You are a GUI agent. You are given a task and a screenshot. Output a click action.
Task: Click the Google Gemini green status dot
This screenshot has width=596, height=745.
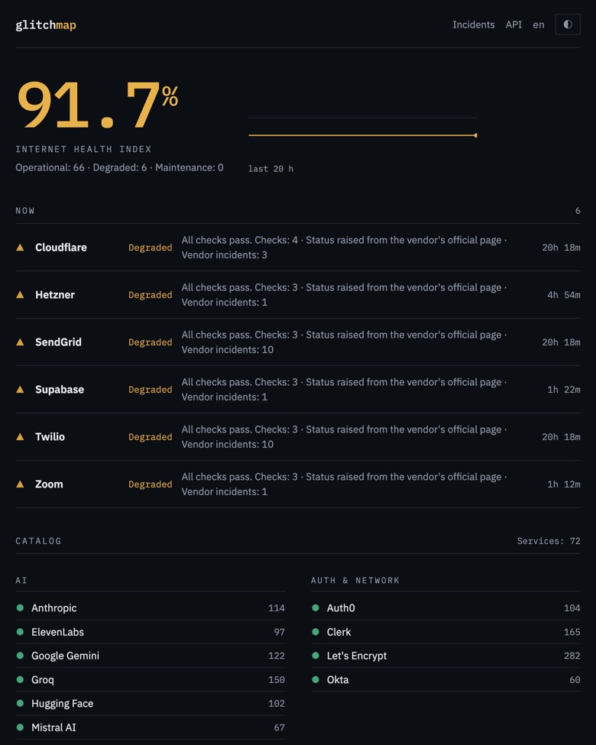pyautogui.click(x=20, y=656)
